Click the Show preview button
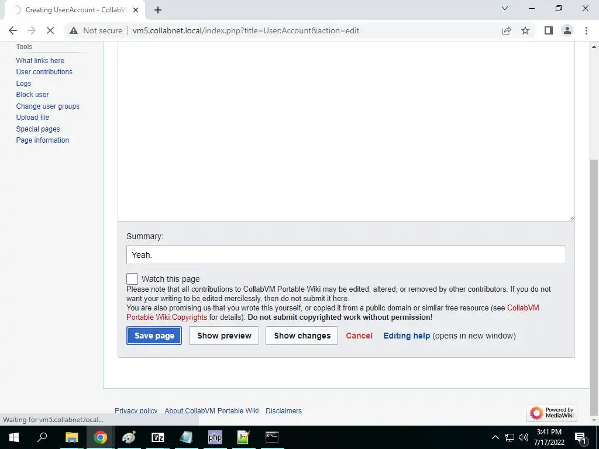The width and height of the screenshot is (599, 449). pyautogui.click(x=224, y=336)
